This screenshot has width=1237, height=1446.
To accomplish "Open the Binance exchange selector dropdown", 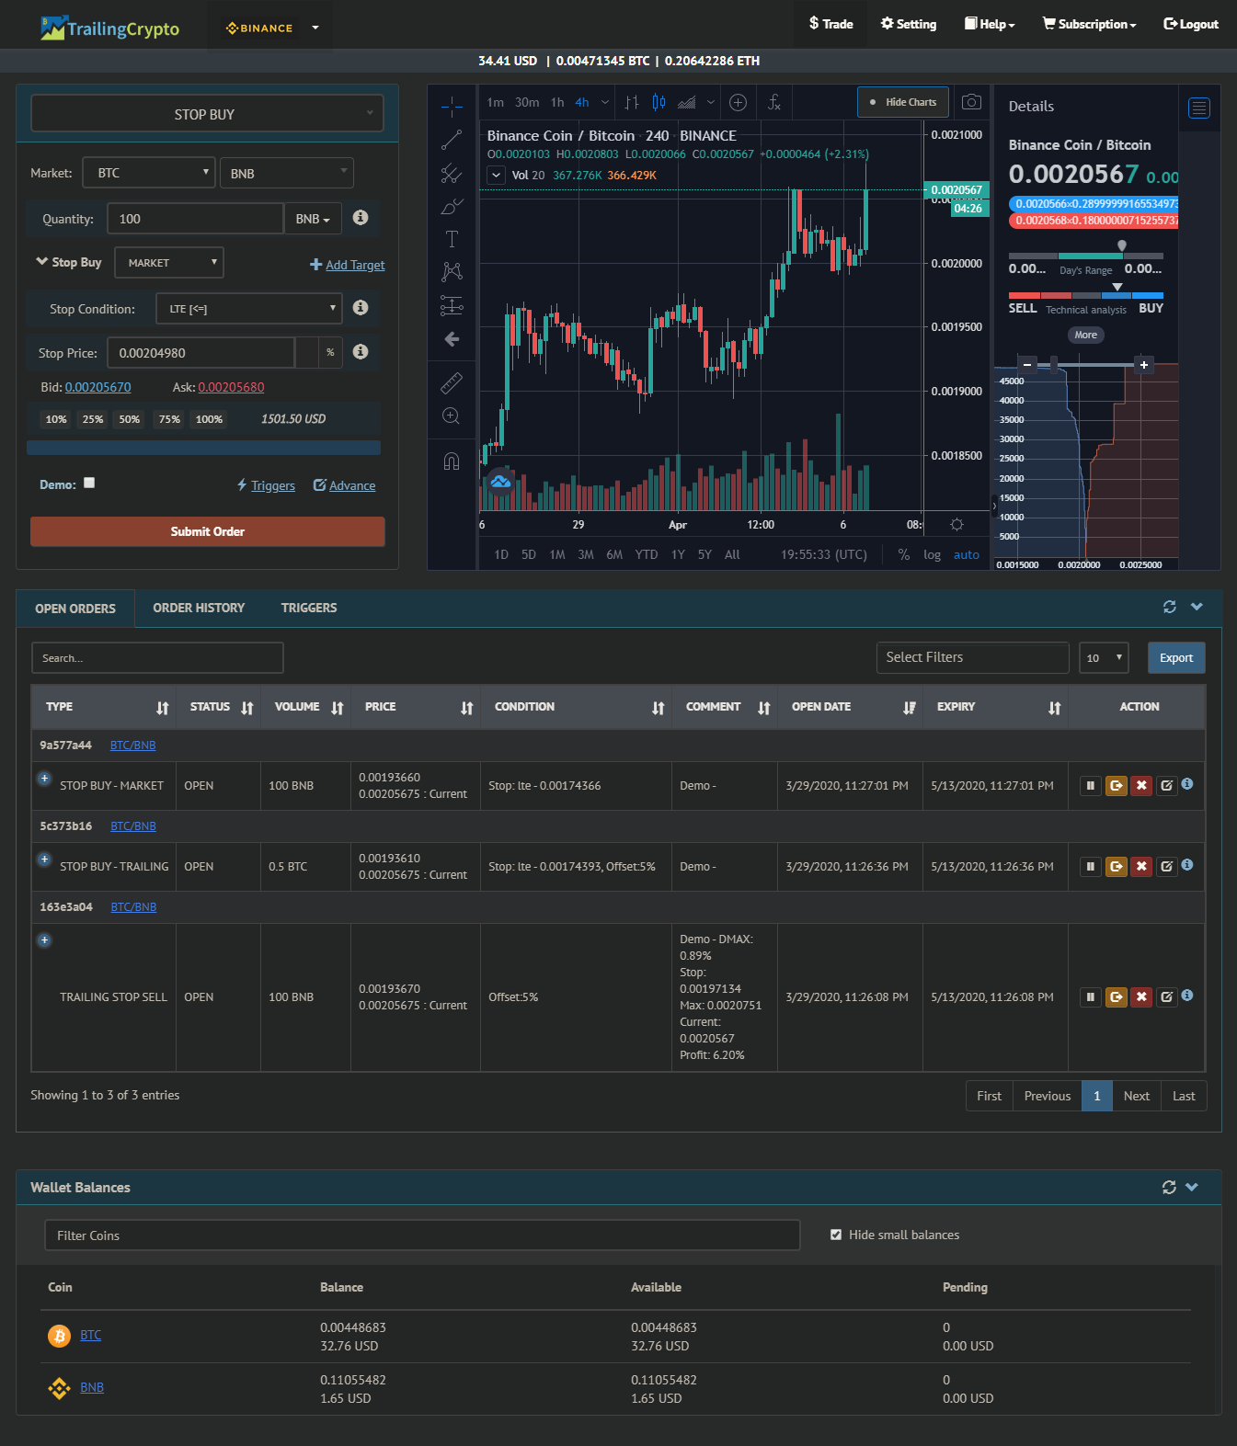I will (x=273, y=28).
